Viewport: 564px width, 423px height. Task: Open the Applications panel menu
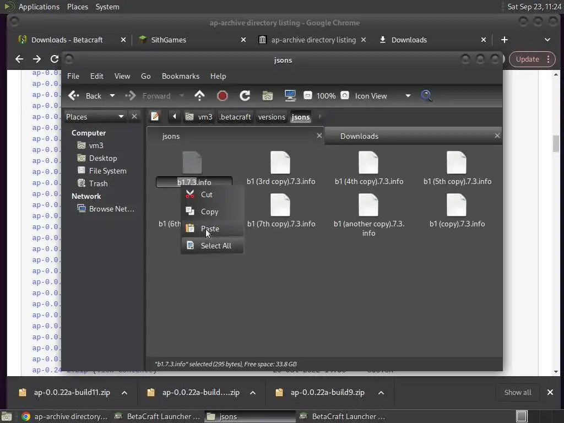point(39,7)
